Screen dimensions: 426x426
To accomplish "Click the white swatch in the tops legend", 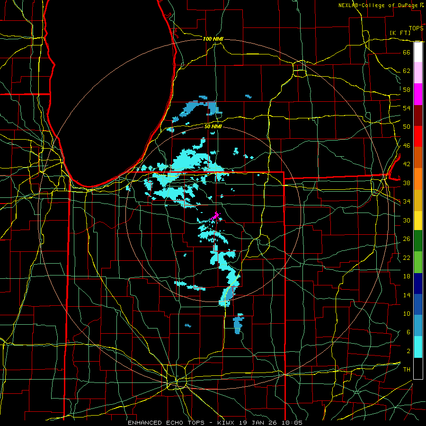I will click(418, 52).
